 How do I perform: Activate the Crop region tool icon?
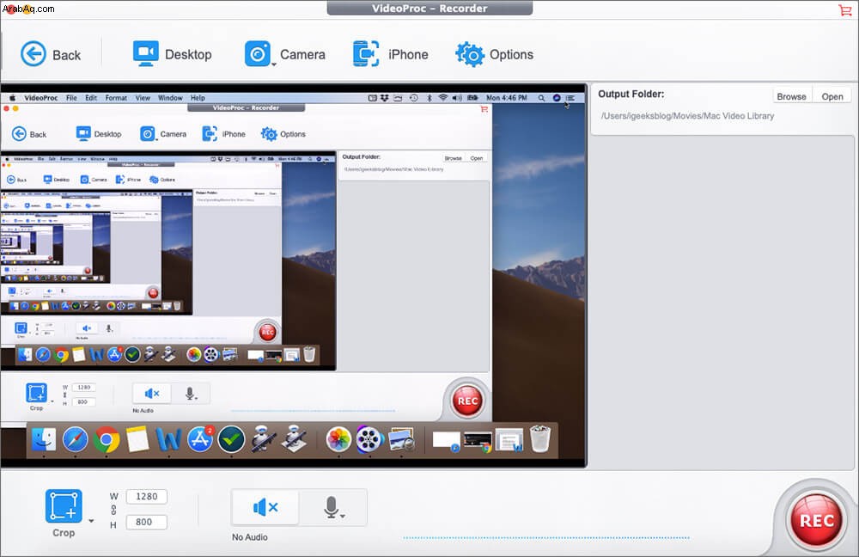[x=64, y=505]
